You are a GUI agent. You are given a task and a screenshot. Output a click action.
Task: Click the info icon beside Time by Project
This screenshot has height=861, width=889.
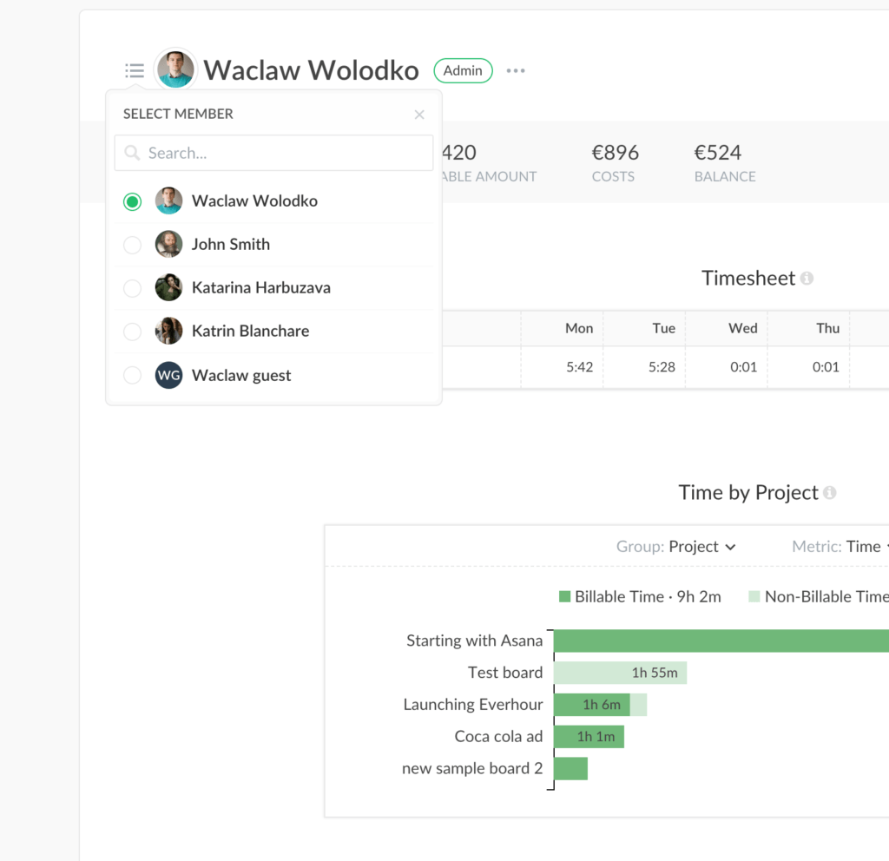tap(832, 492)
